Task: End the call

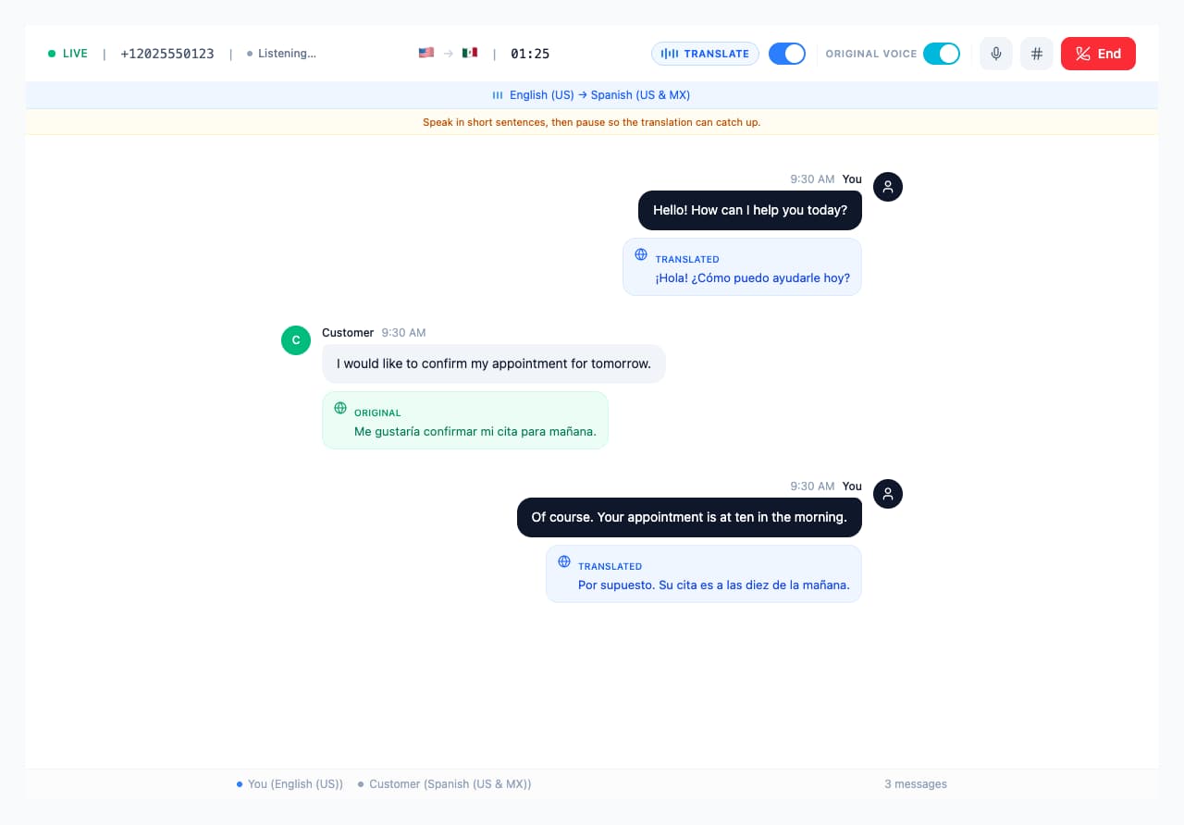Action: coord(1098,54)
